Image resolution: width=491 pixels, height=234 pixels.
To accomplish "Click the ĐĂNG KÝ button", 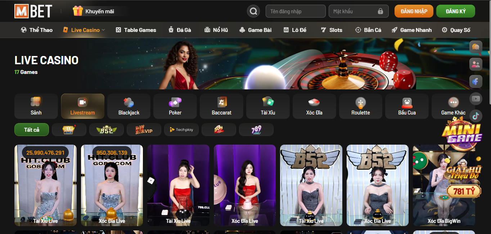I will pos(455,11).
